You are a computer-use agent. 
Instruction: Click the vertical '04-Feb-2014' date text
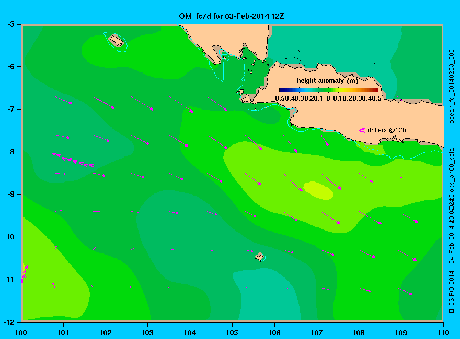click(452, 244)
